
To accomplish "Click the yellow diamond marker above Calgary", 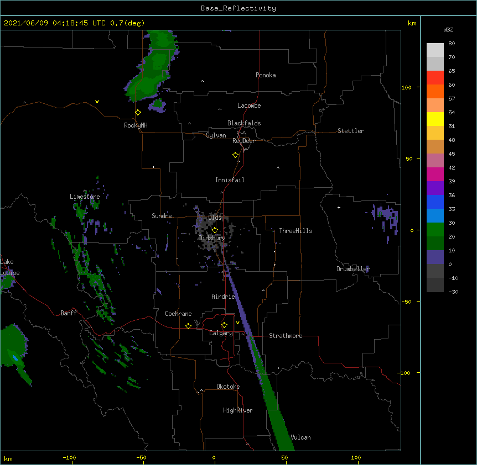I will click(x=224, y=325).
